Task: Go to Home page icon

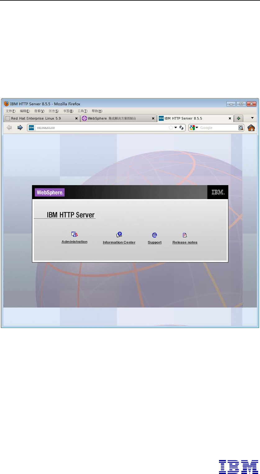Action: [x=251, y=128]
